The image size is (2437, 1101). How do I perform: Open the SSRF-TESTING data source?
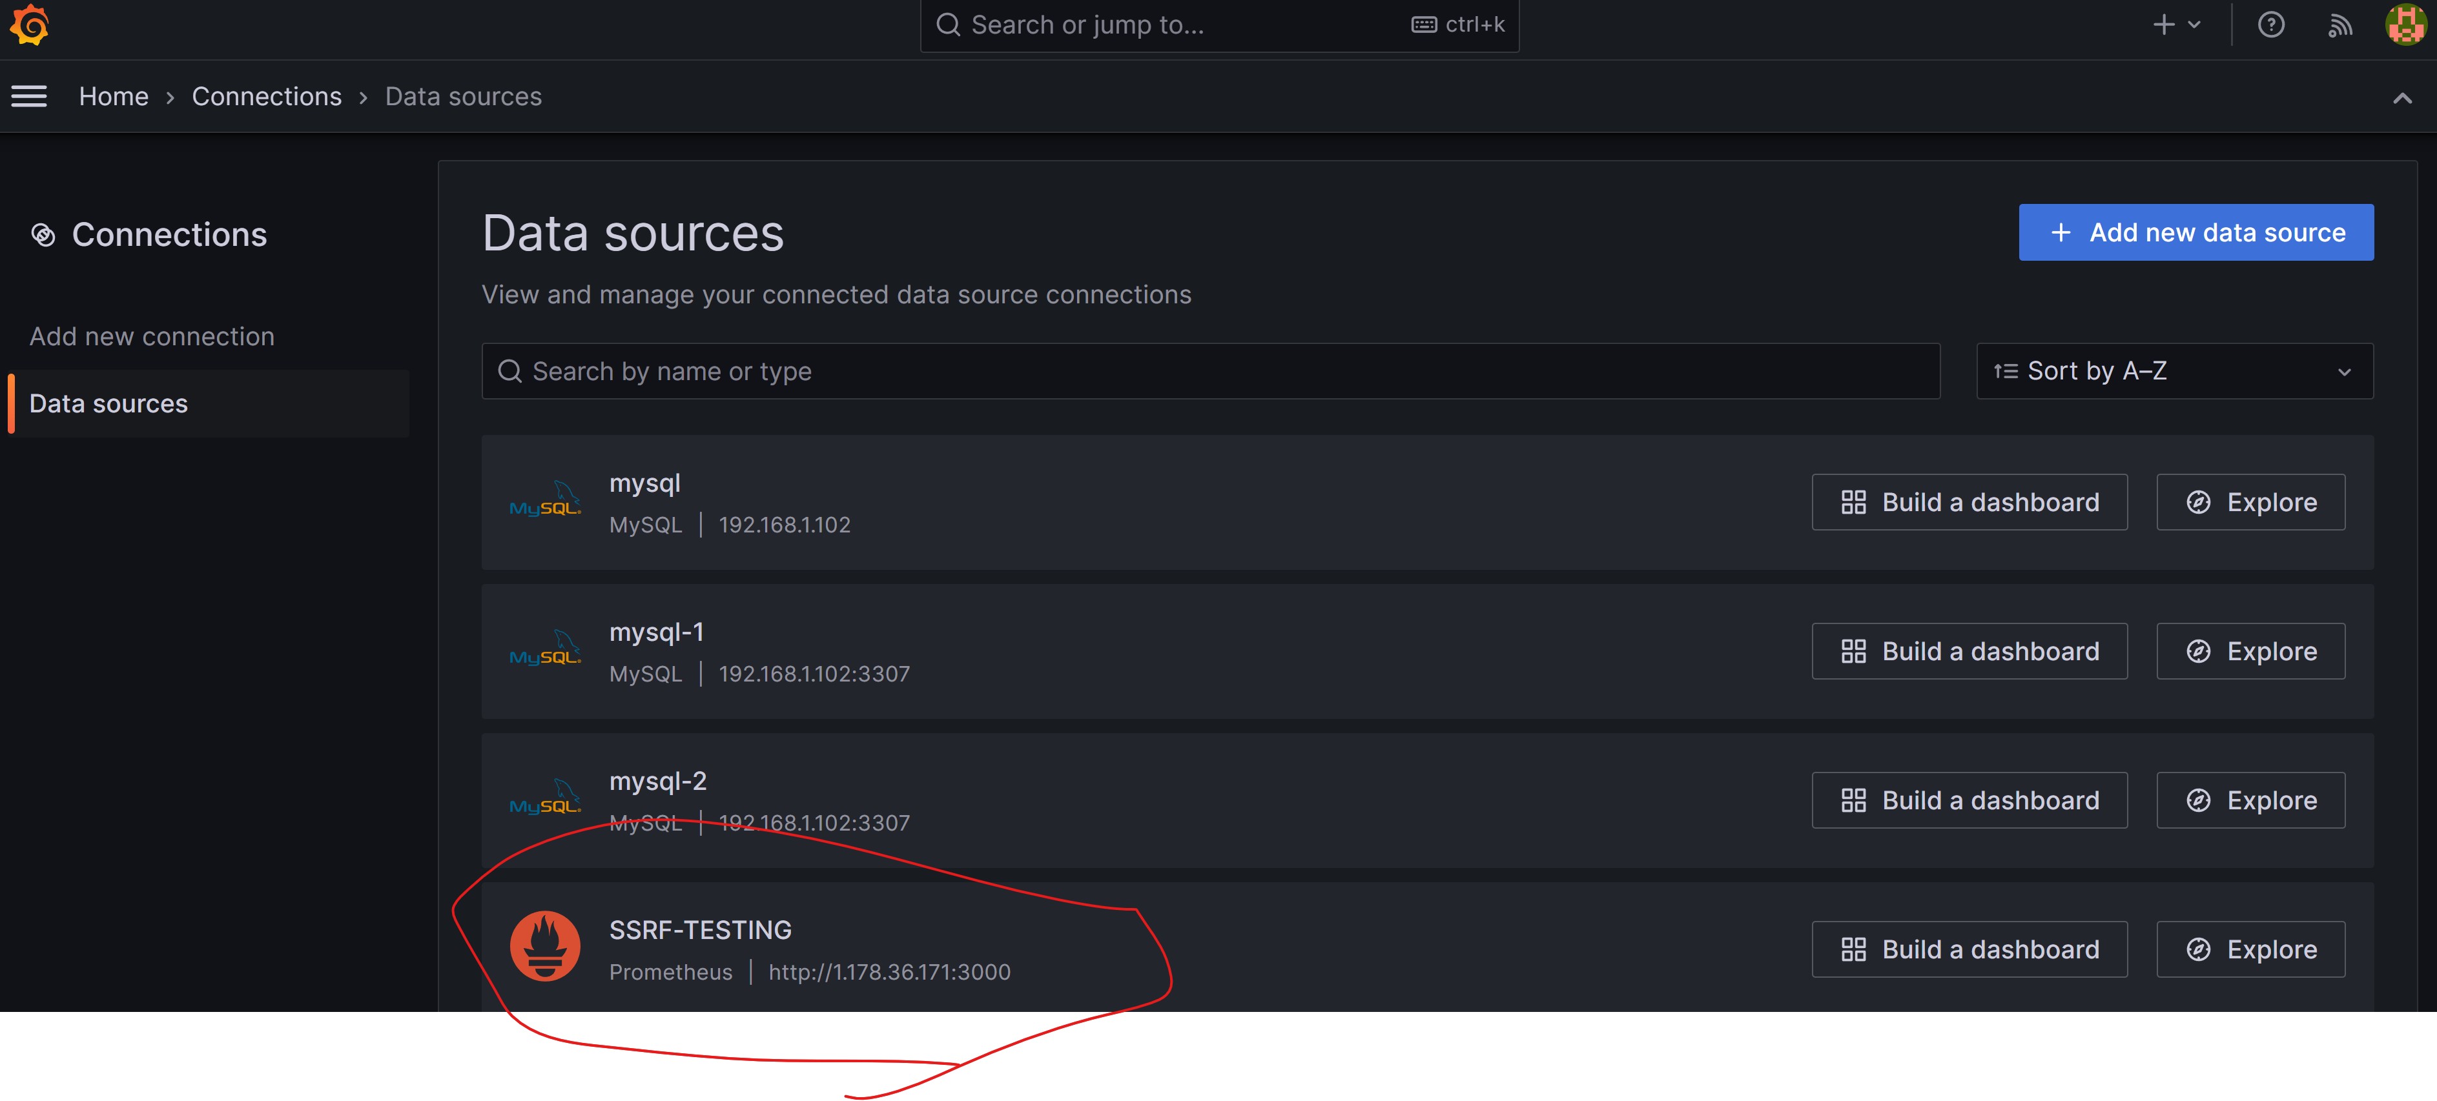pyautogui.click(x=700, y=931)
